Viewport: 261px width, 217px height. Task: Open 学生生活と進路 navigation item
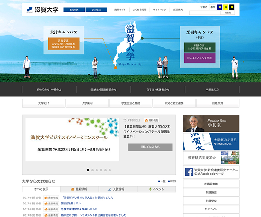(x=130, y=103)
